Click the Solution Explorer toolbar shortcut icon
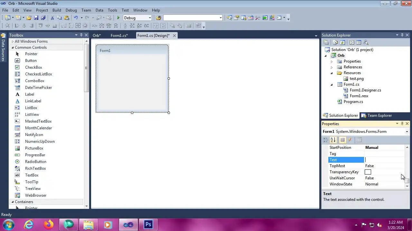The height and width of the screenshot is (231, 412). click(229, 18)
